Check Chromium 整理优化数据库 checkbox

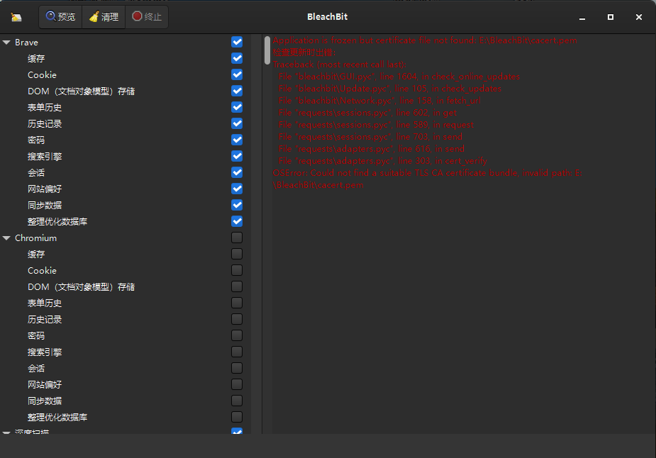pyautogui.click(x=237, y=417)
